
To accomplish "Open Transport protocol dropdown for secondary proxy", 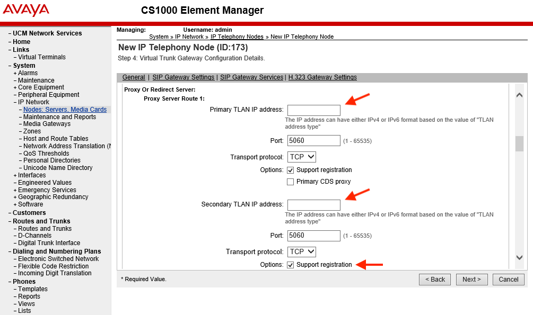I will [x=302, y=251].
